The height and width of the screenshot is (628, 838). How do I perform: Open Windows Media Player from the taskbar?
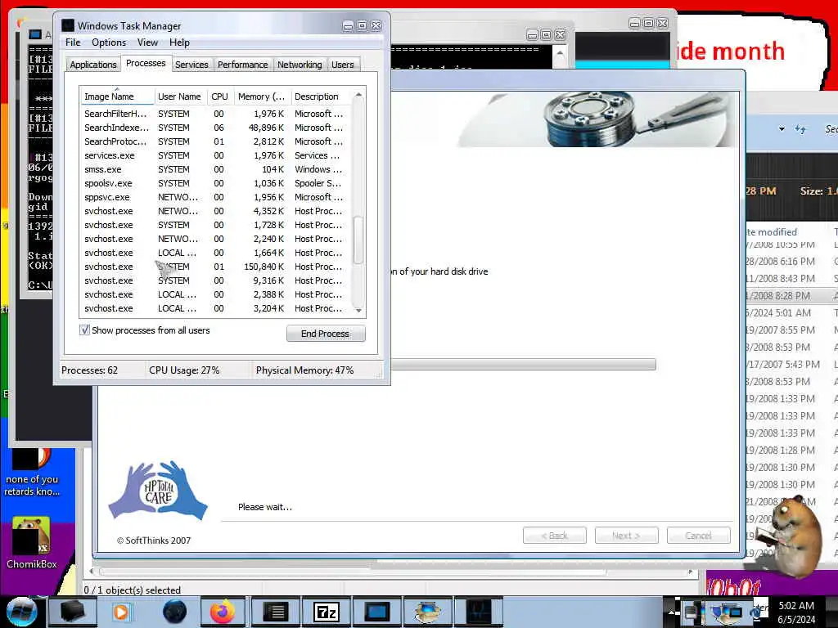(x=121, y=612)
